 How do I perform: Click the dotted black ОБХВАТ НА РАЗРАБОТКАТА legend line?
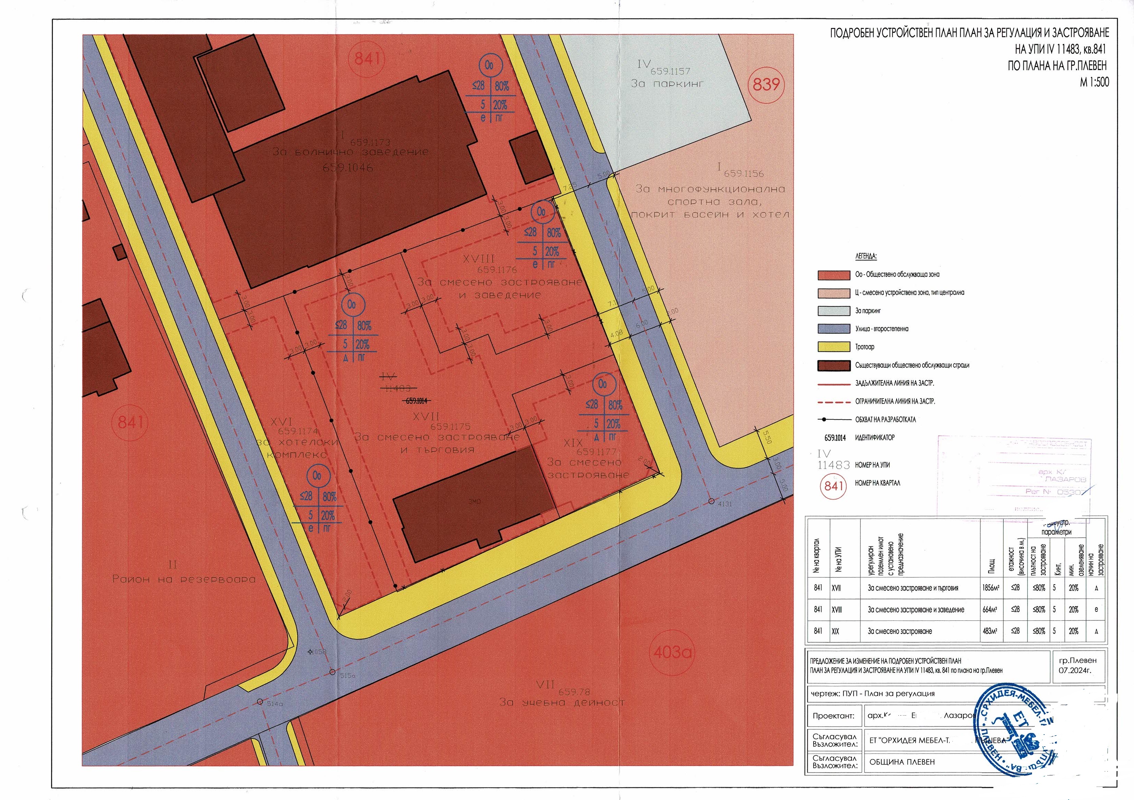pos(834,420)
